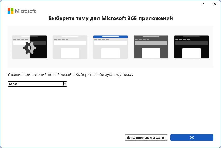Choose the dark gray theme thumbnail
The image size is (221, 148).
click(151, 47)
